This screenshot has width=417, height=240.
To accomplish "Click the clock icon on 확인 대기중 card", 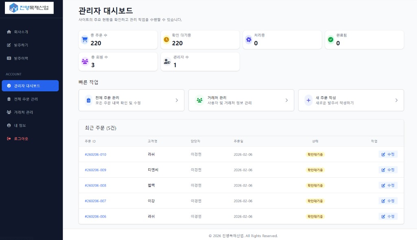I will 167,40.
